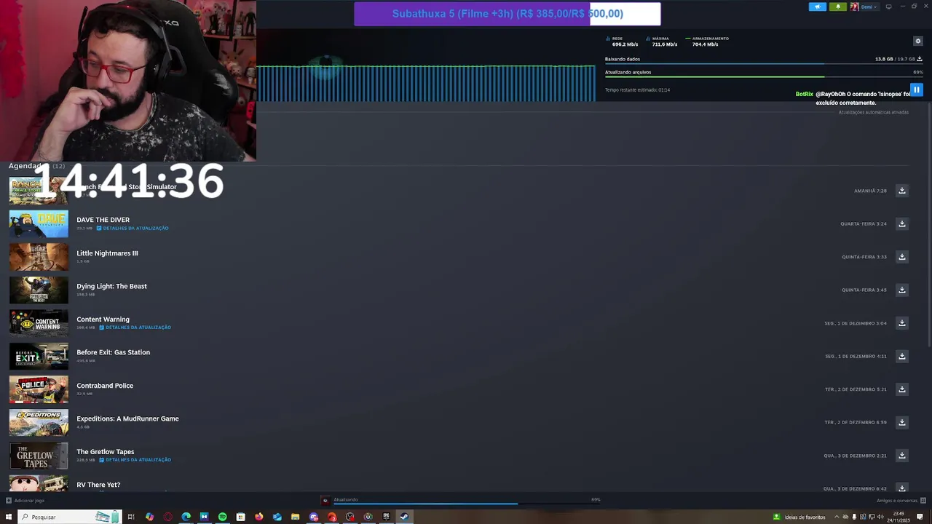This screenshot has height=524, width=932.
Task: Open Expeditions MudRunner game thumbnail
Action: tap(39, 423)
